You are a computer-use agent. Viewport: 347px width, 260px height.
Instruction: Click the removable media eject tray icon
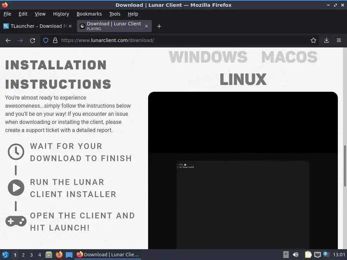(286, 255)
